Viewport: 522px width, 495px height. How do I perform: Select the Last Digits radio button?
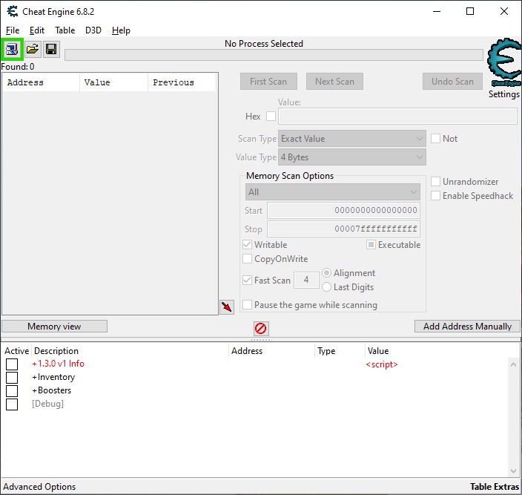[x=326, y=286]
